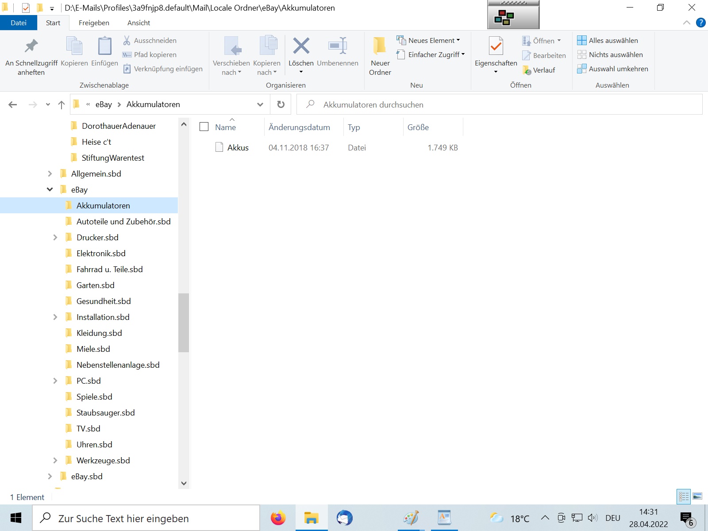The image size is (708, 531).
Task: Toggle the select-all checkbox in the header
Action: [204, 127]
